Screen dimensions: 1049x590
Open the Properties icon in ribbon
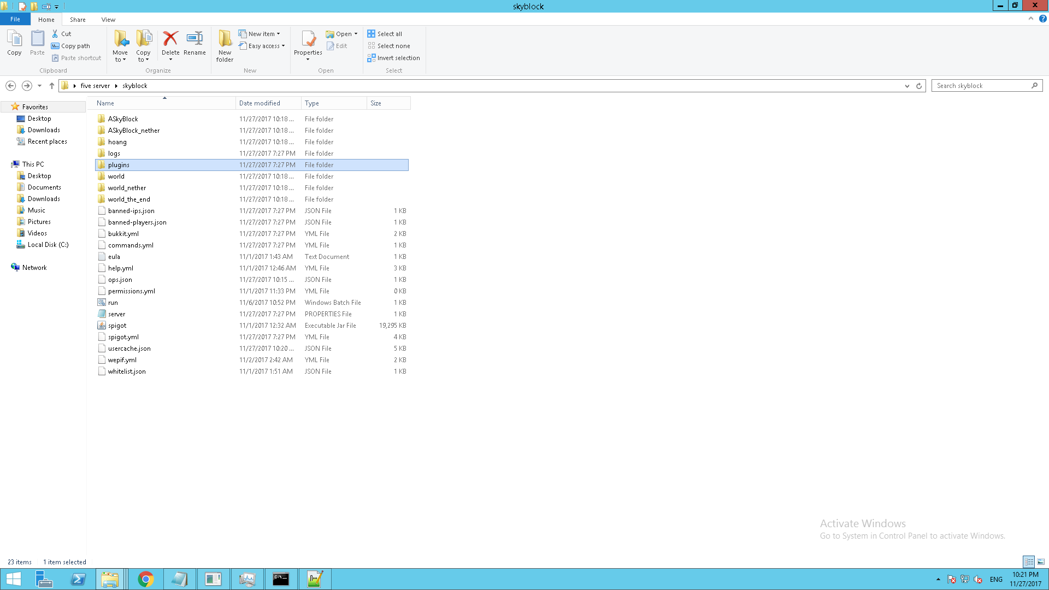[308, 39]
